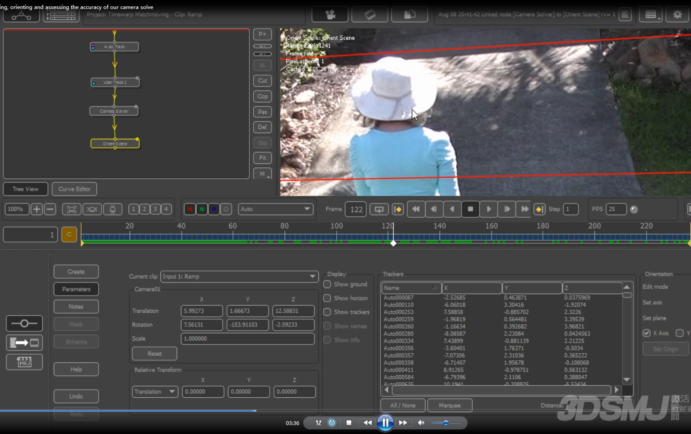Click the current frame marker on timeline
Screen dimensions: 691x434
tap(393, 243)
